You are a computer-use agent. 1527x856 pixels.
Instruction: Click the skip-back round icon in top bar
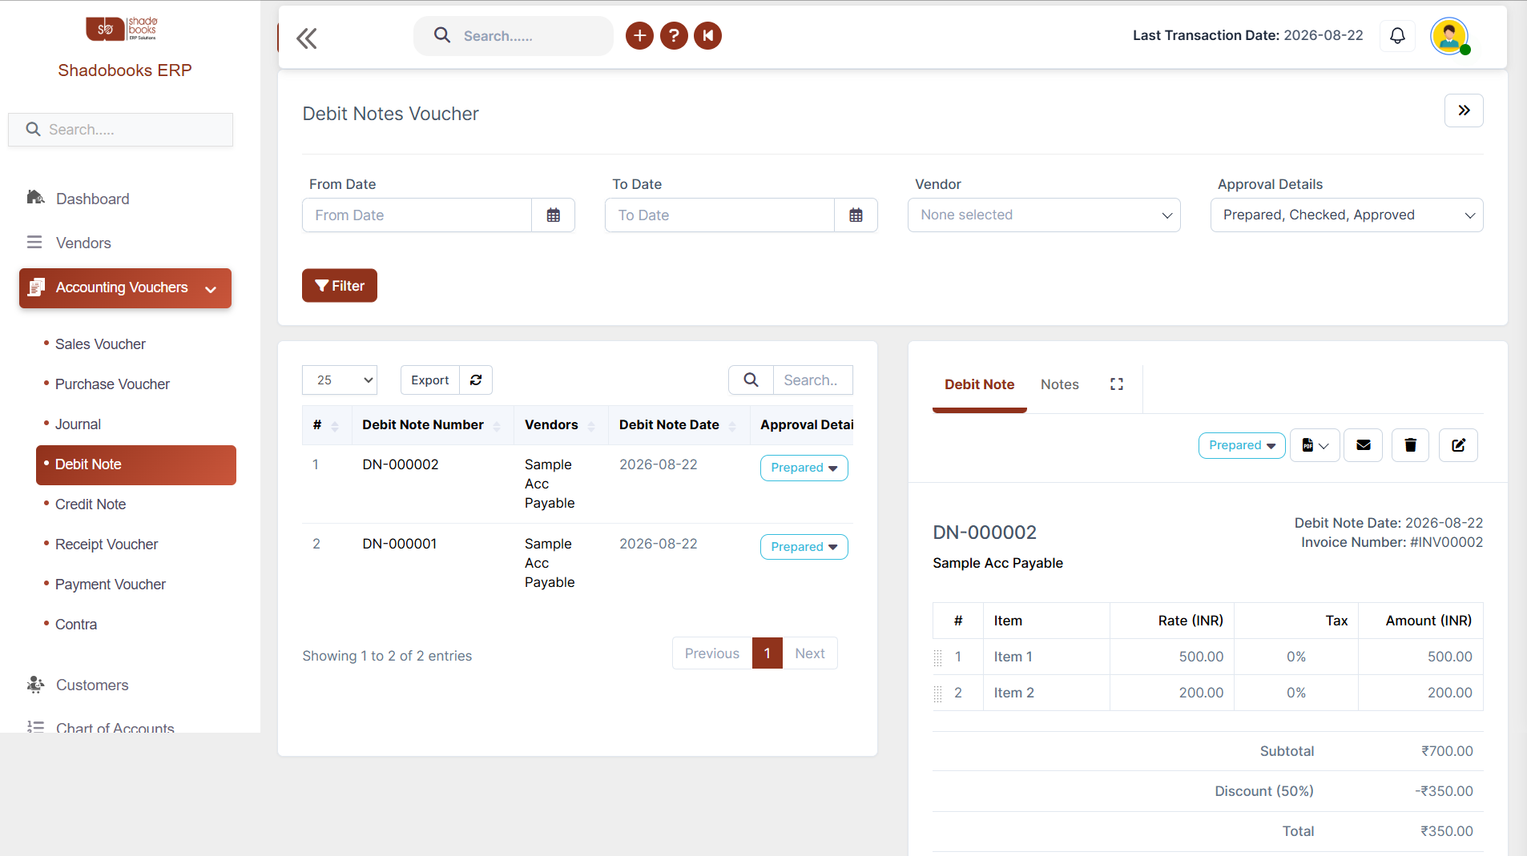(x=708, y=35)
